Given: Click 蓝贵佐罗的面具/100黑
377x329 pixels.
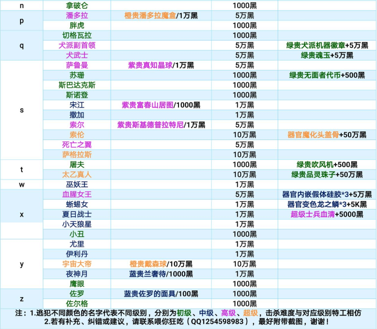Looking at the screenshot, I should (x=161, y=294).
